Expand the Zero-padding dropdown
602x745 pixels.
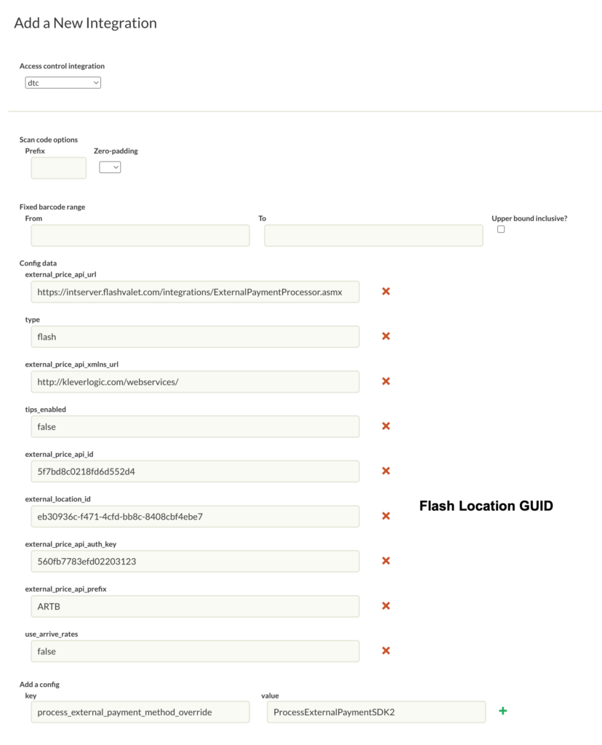click(110, 167)
